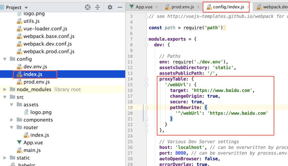Select the src folder
Screen dimensions: 288x166
(20, 97)
